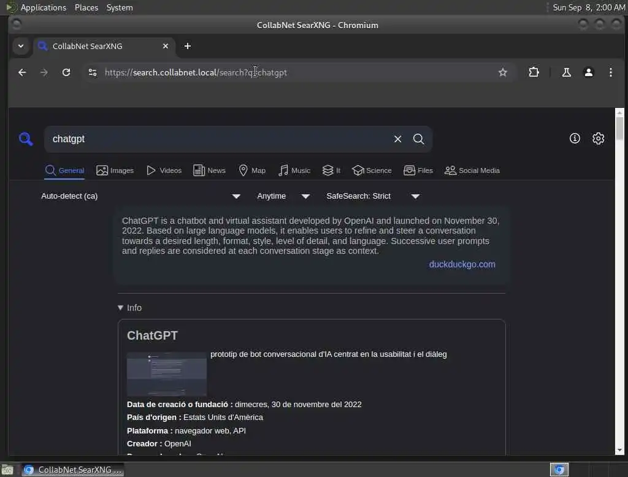
Task: Click the address bar URL
Action: [x=196, y=72]
